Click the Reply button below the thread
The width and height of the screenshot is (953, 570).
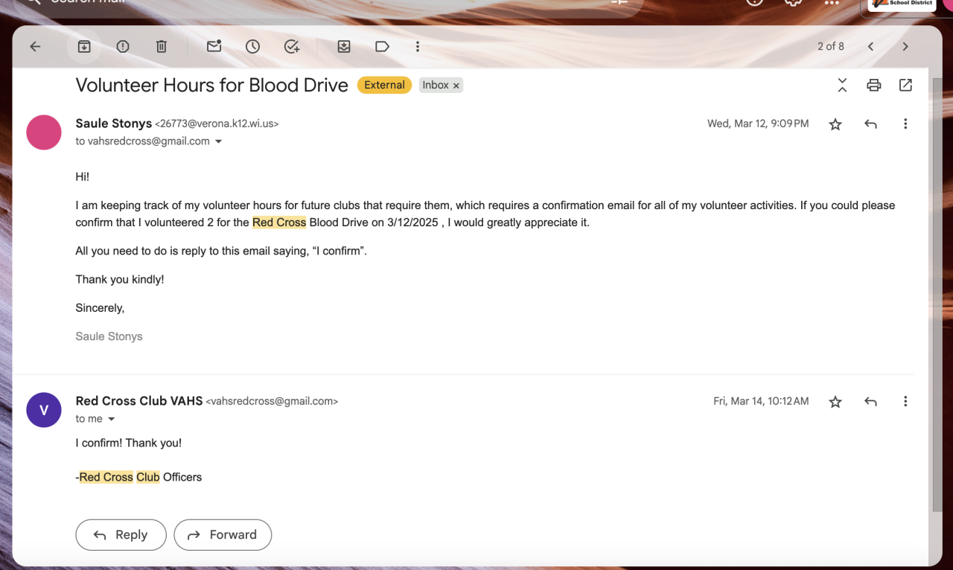coord(121,534)
